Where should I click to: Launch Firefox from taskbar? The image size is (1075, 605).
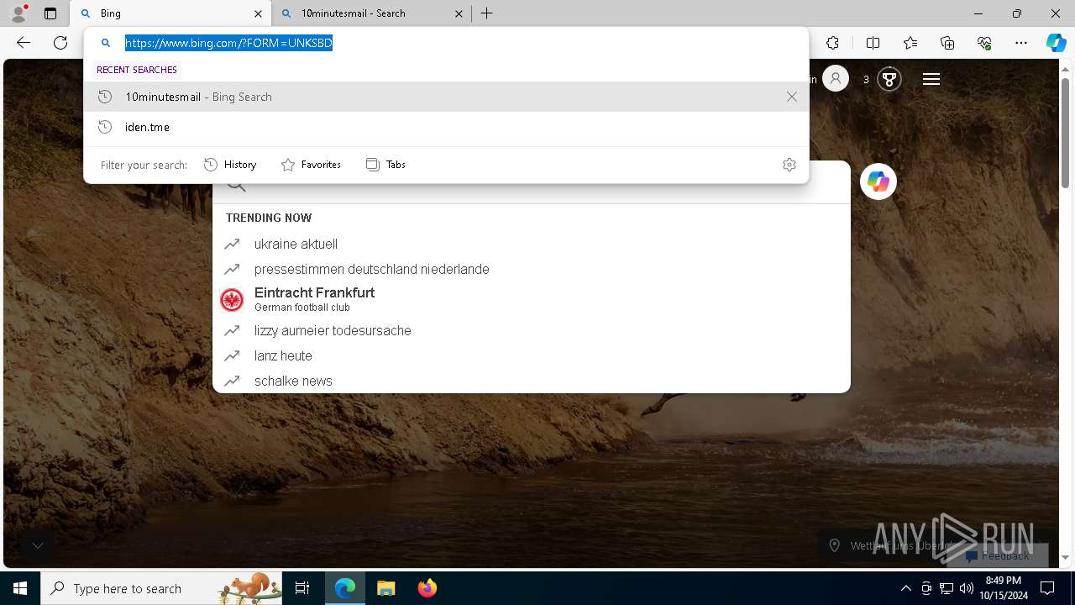[x=427, y=588]
